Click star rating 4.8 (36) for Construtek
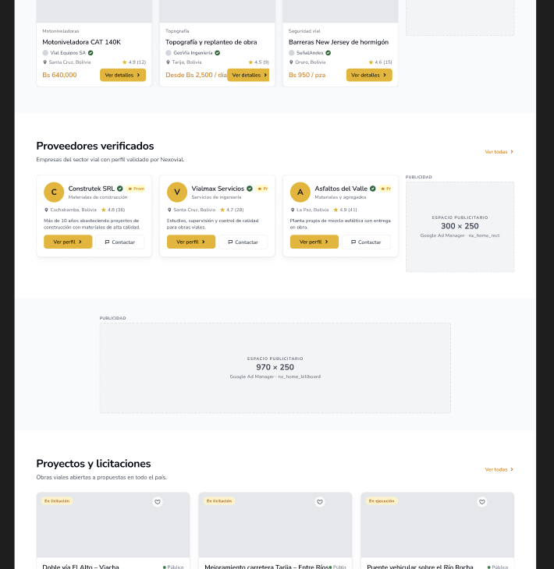 click(x=113, y=210)
